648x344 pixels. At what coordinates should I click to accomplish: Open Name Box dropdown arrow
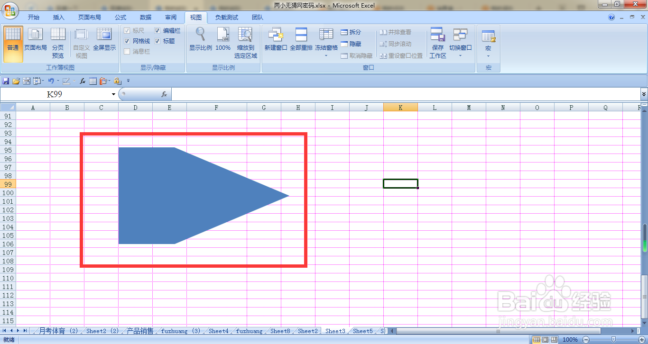click(113, 94)
